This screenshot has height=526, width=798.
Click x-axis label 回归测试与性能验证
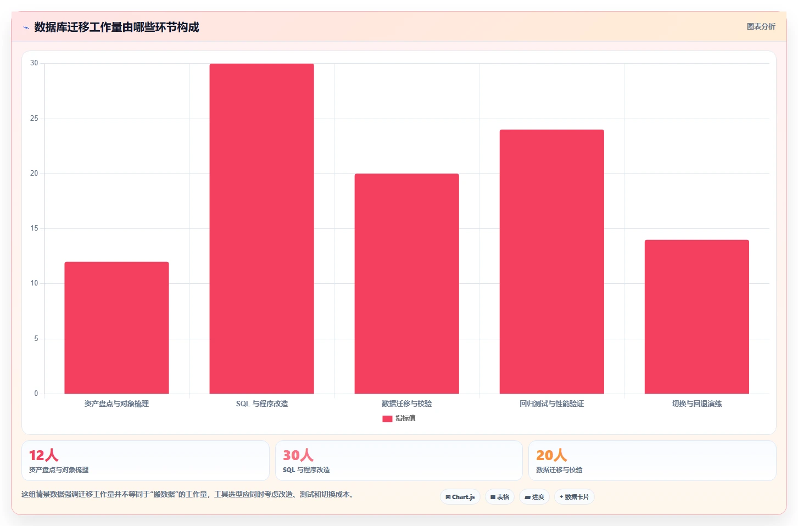click(x=552, y=404)
